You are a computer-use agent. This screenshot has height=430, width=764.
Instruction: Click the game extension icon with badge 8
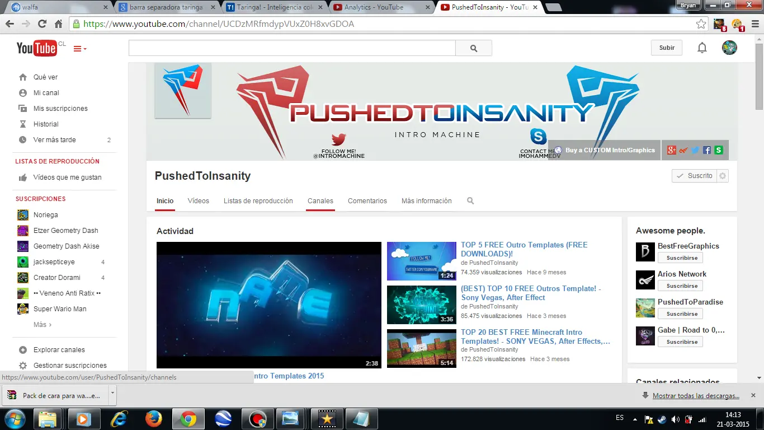[719, 24]
